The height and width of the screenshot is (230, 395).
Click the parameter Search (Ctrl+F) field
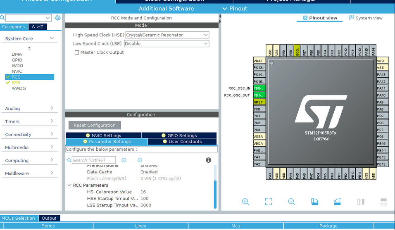click(94, 160)
